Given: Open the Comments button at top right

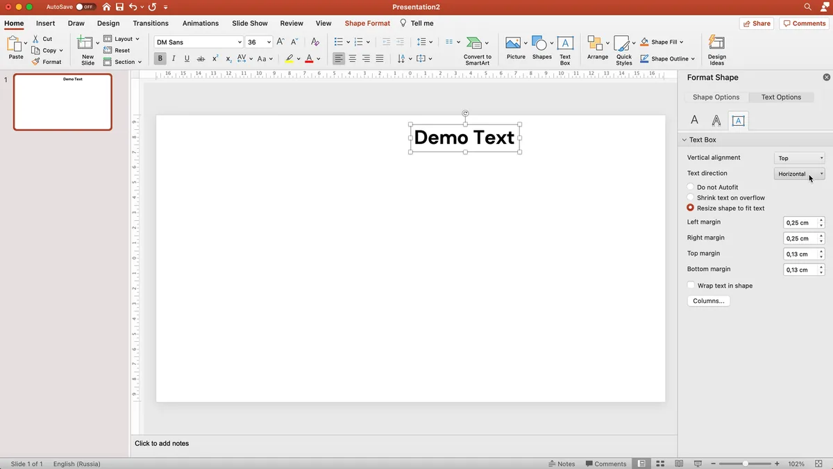Looking at the screenshot, I should tap(804, 23).
